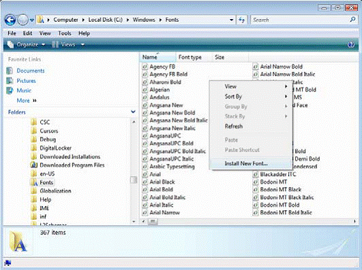Select the Cursors folder in tree

coord(48,131)
